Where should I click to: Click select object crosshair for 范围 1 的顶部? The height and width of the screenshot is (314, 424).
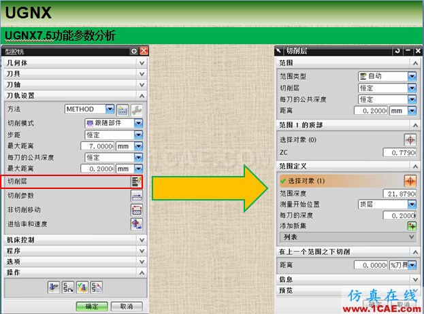[x=410, y=139]
